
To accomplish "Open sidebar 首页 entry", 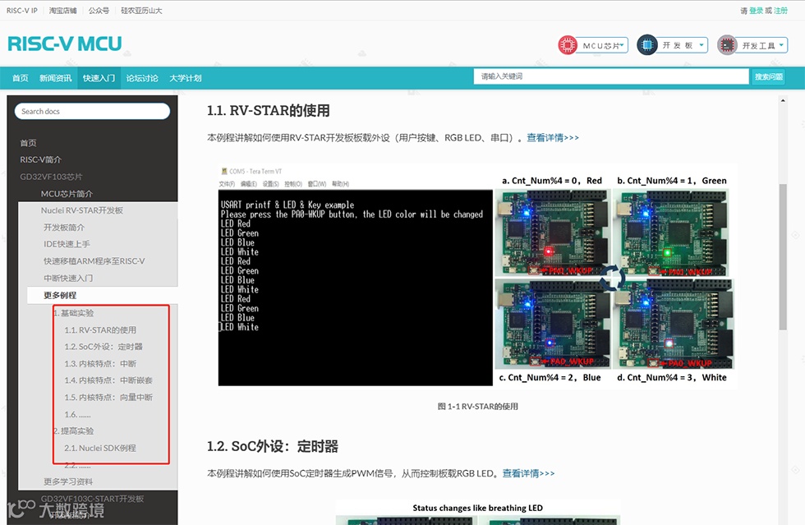I will click(28, 143).
